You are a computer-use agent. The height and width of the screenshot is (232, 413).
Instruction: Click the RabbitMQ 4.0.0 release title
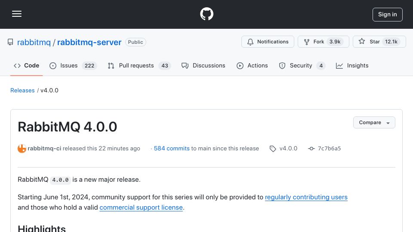pyautogui.click(x=68, y=127)
